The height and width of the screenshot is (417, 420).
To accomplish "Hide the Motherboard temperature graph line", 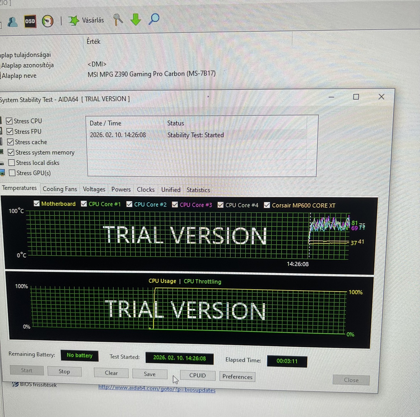I will tap(37, 204).
